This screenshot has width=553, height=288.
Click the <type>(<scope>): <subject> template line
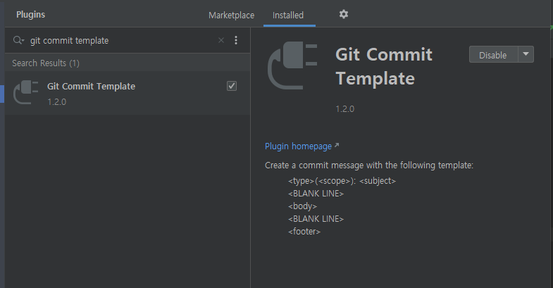(x=342, y=181)
